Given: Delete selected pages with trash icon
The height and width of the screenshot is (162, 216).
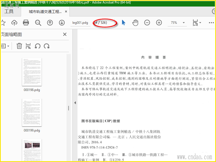Looking at the screenshot, I should (x=19, y=46).
